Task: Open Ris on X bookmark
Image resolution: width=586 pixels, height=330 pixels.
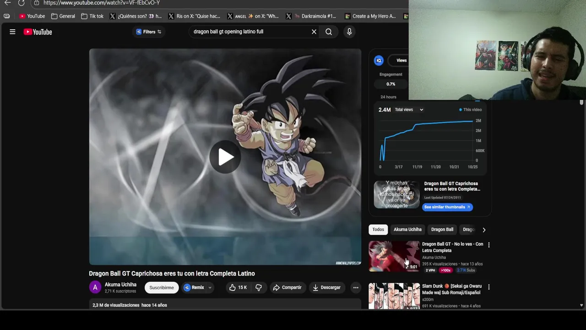Action: click(x=194, y=16)
